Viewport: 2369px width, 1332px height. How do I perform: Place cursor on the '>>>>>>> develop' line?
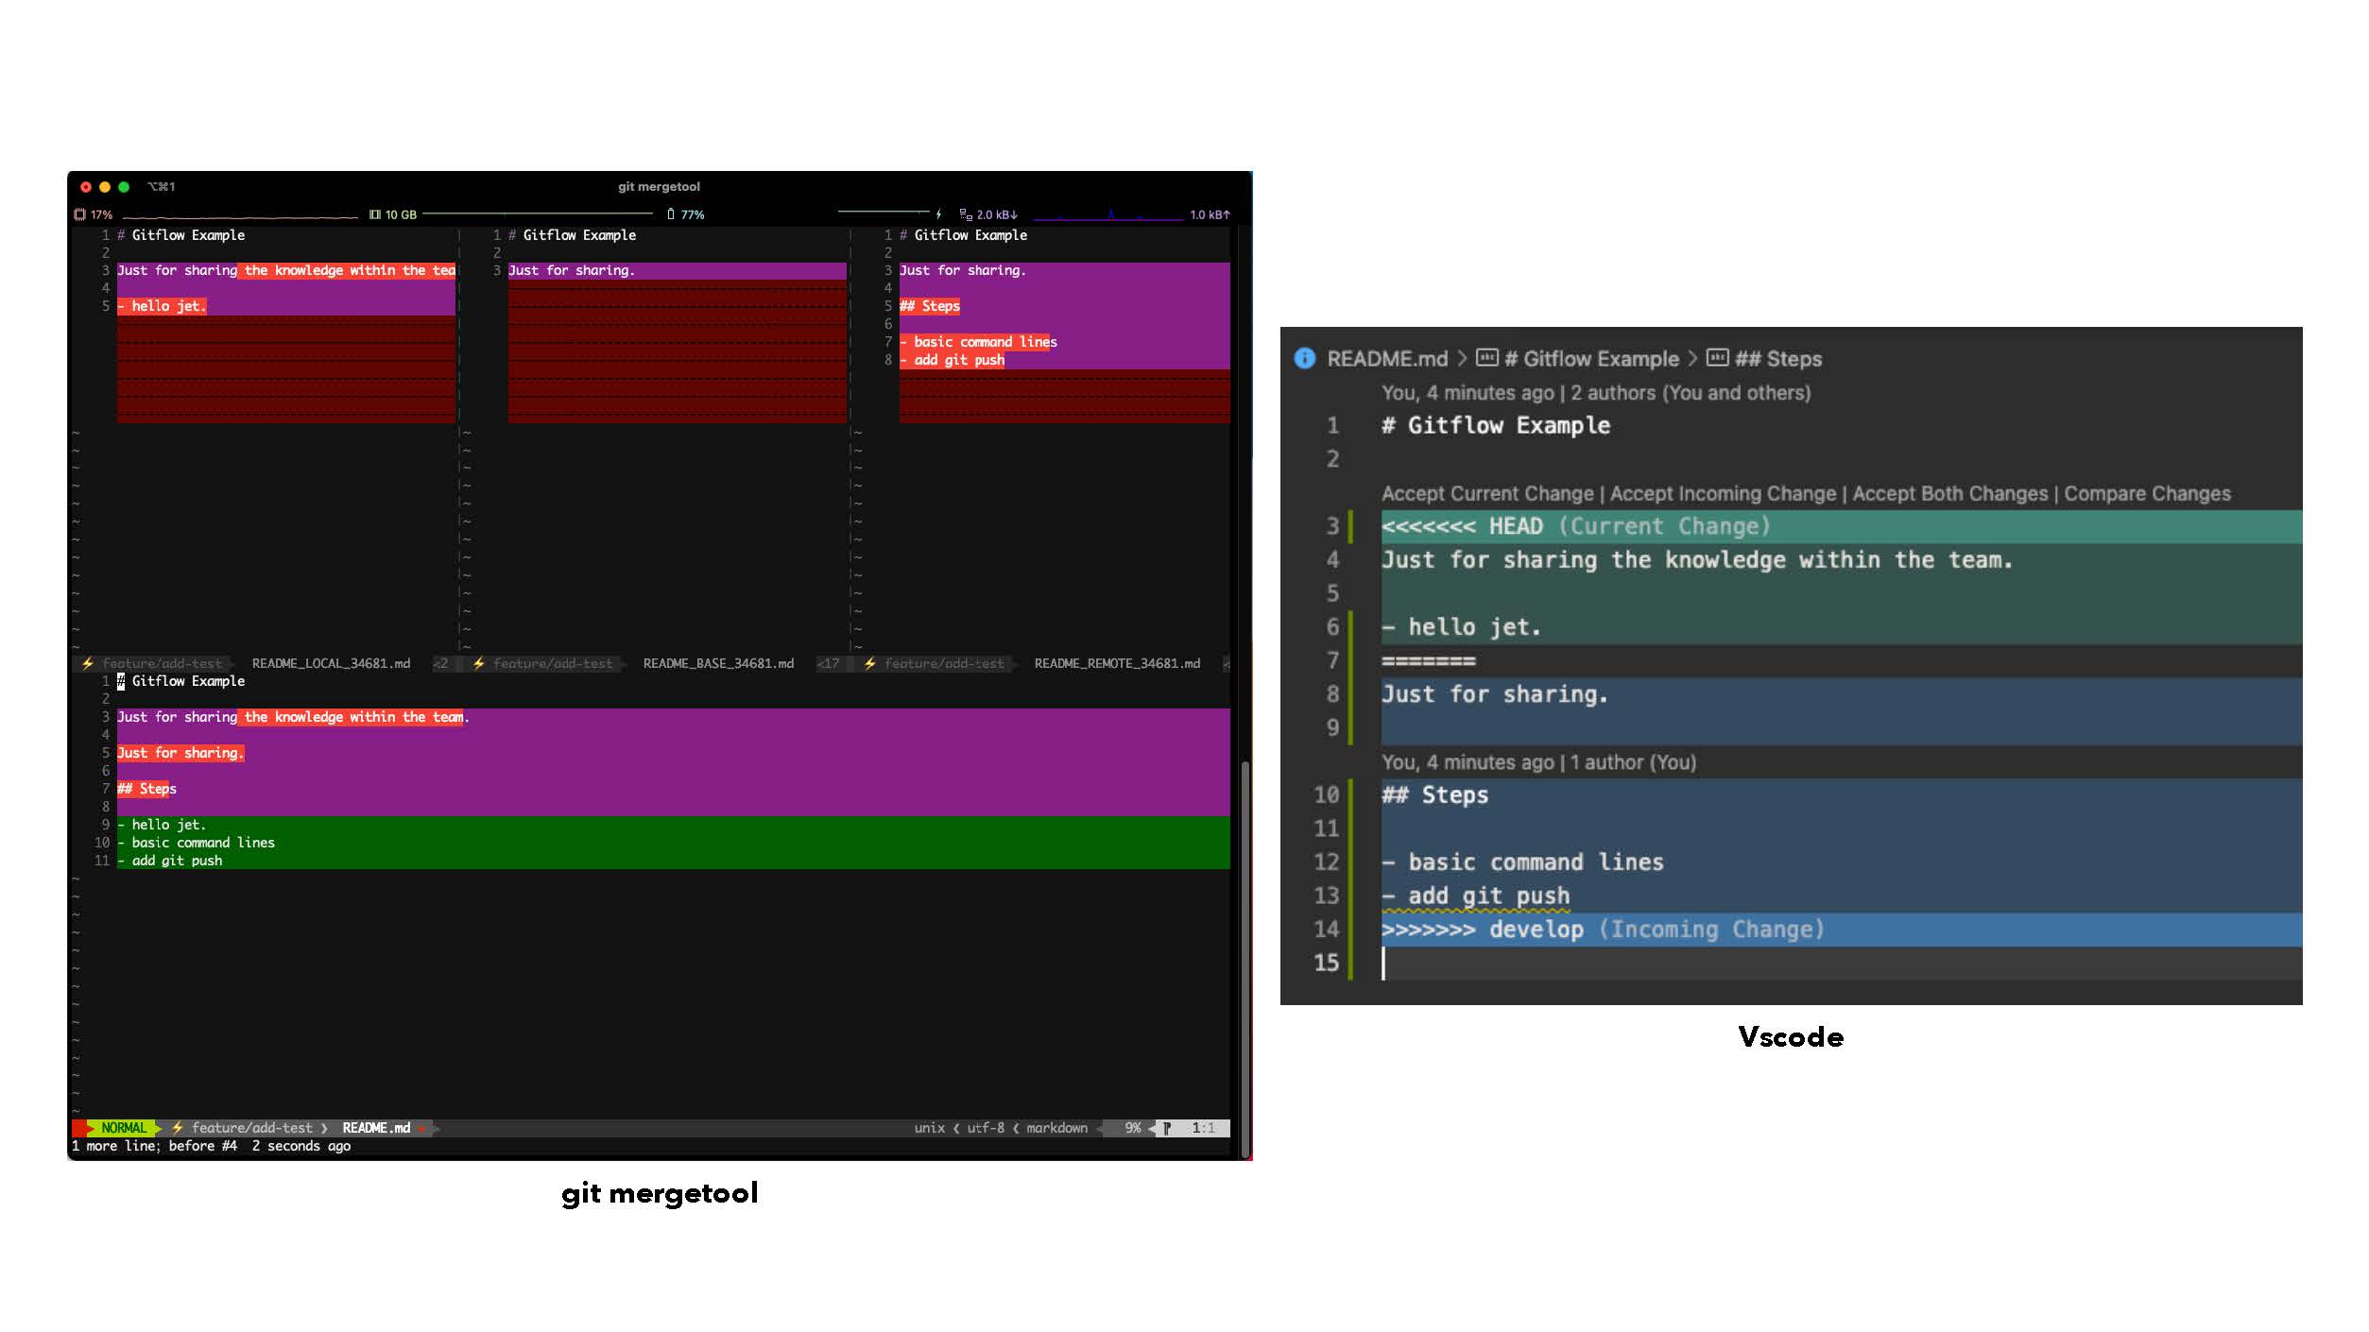1536,930
